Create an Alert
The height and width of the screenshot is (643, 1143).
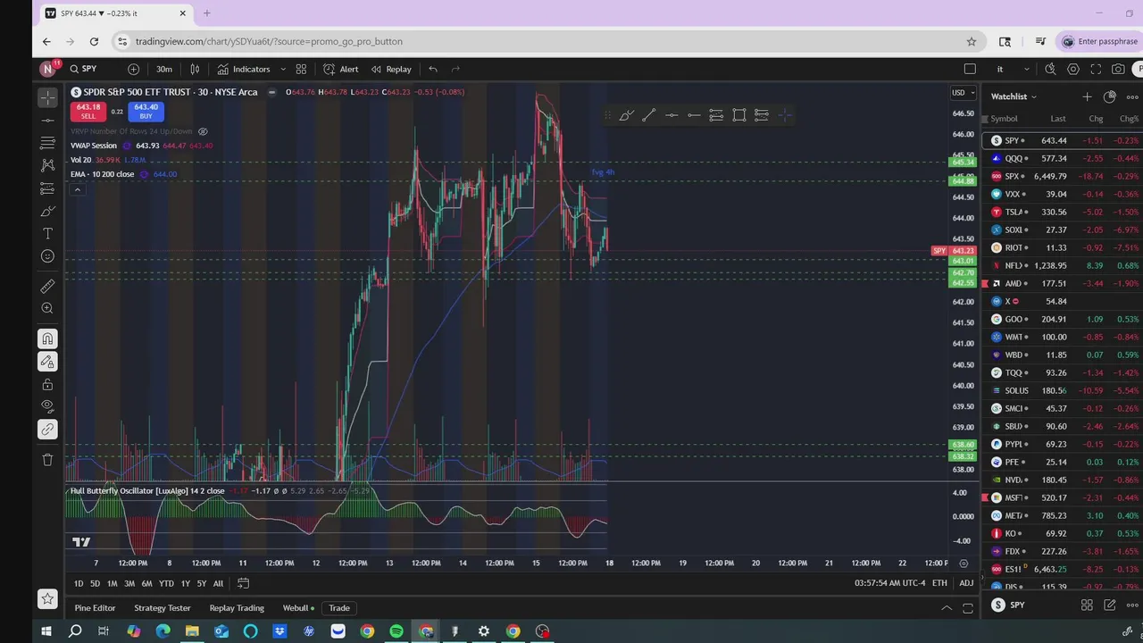(x=340, y=69)
